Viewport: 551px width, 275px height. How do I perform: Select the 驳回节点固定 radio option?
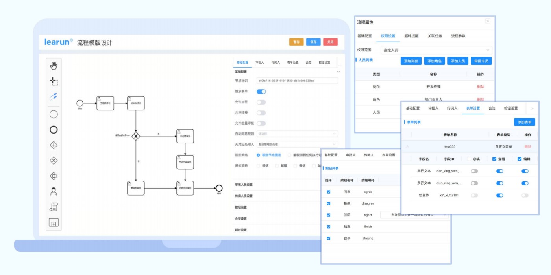(x=259, y=155)
